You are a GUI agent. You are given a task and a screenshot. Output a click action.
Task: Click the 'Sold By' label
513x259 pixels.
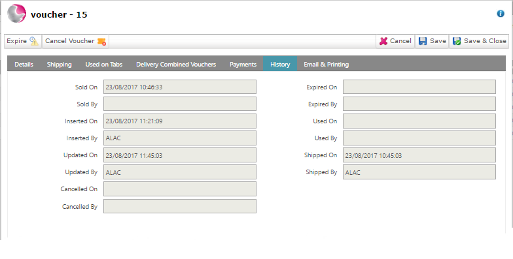point(87,104)
